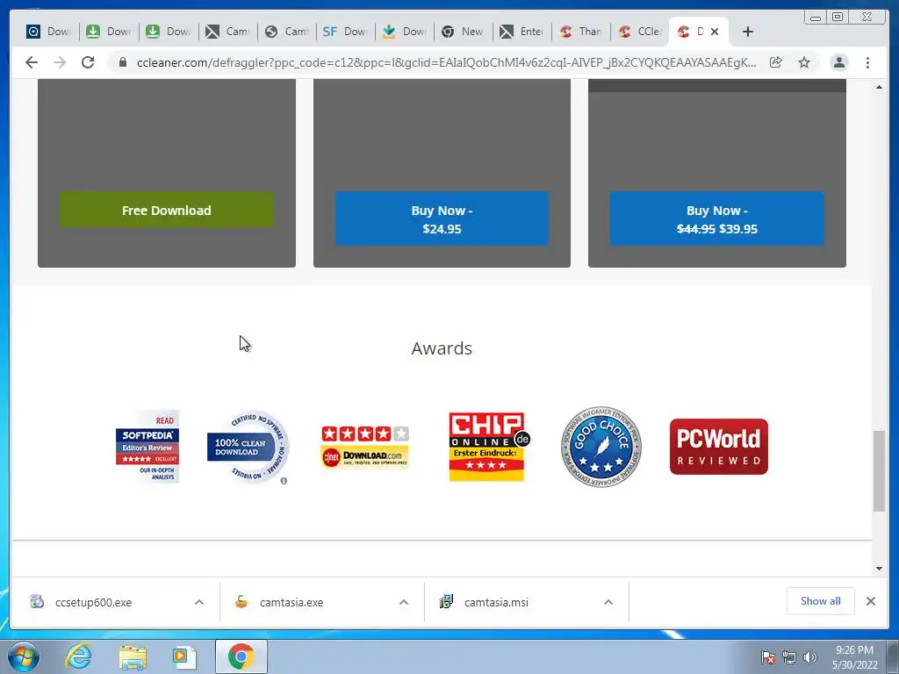The width and height of the screenshot is (899, 674).
Task: Launch Internet Explorer from taskbar
Action: (78, 656)
